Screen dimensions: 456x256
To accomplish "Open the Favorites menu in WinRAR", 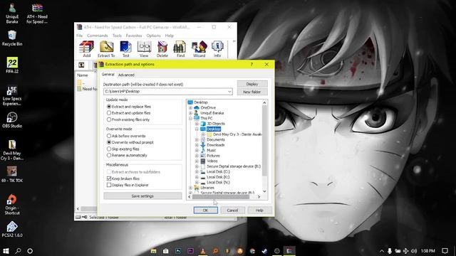I will [134, 36].
